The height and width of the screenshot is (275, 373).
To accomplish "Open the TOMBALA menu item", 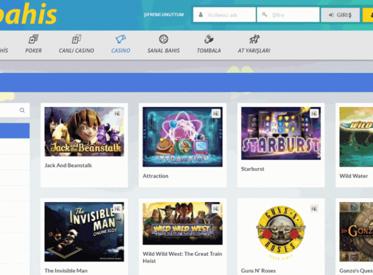I will [209, 50].
